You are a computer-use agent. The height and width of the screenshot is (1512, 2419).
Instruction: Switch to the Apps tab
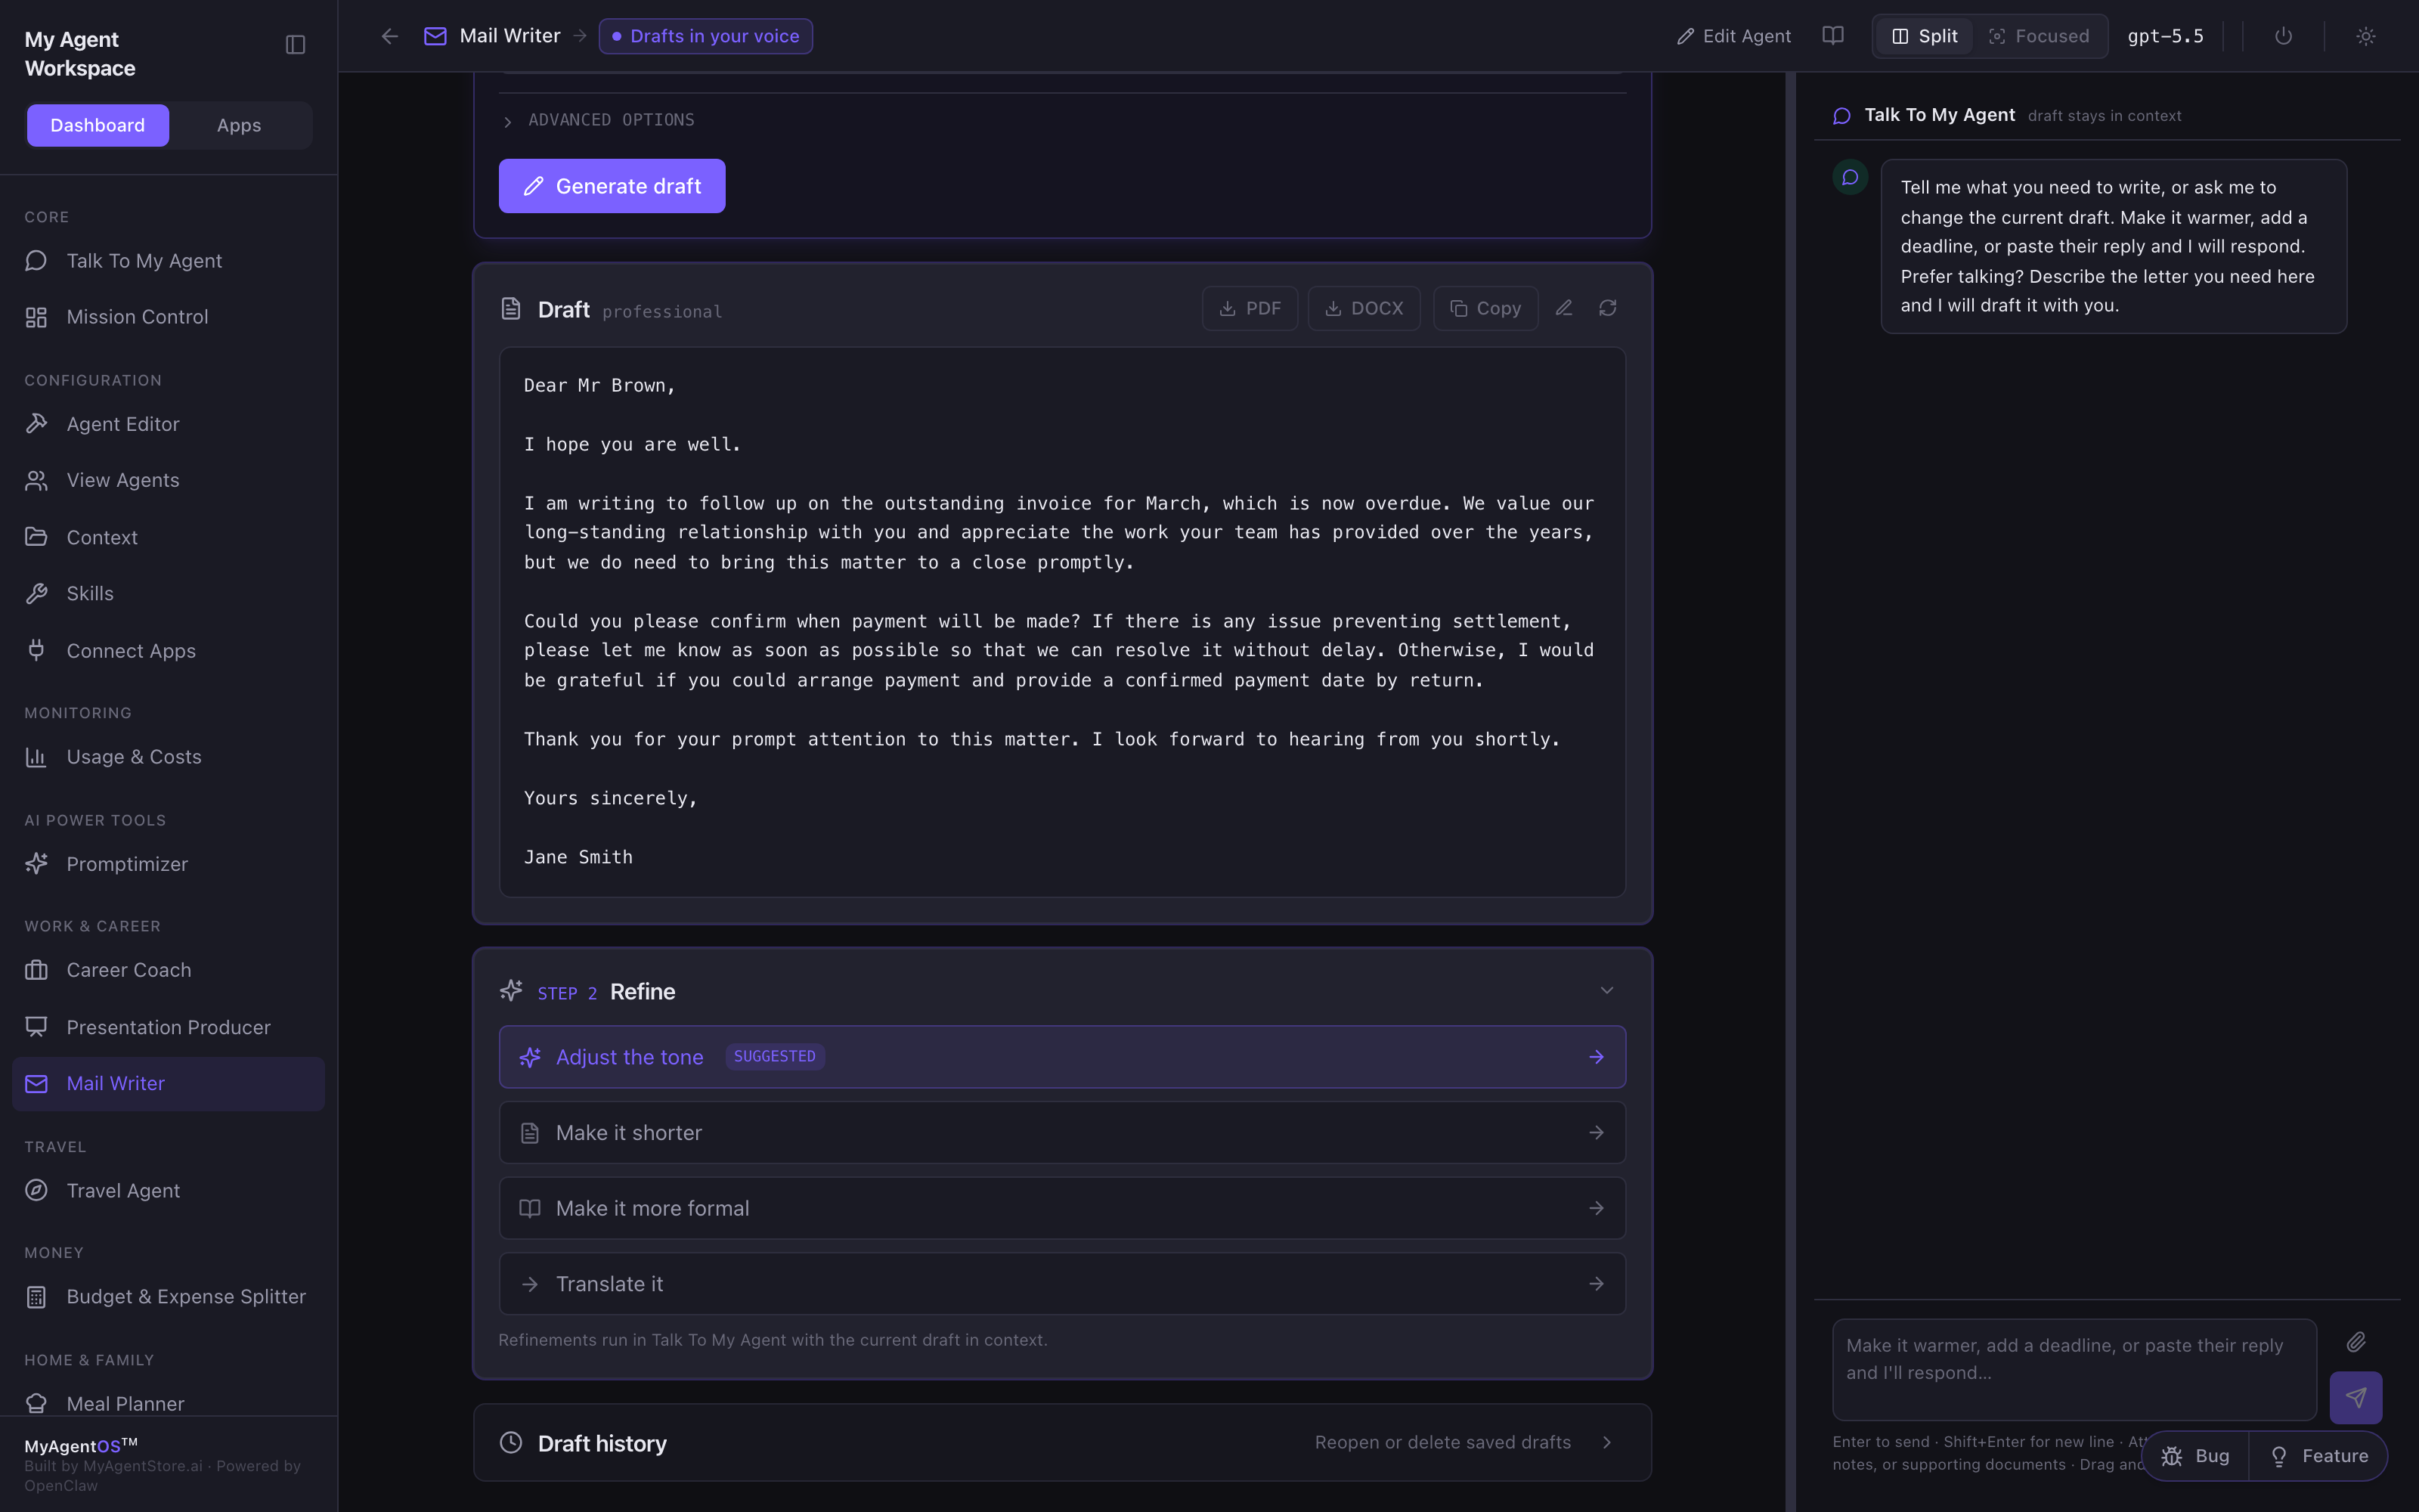tap(239, 125)
